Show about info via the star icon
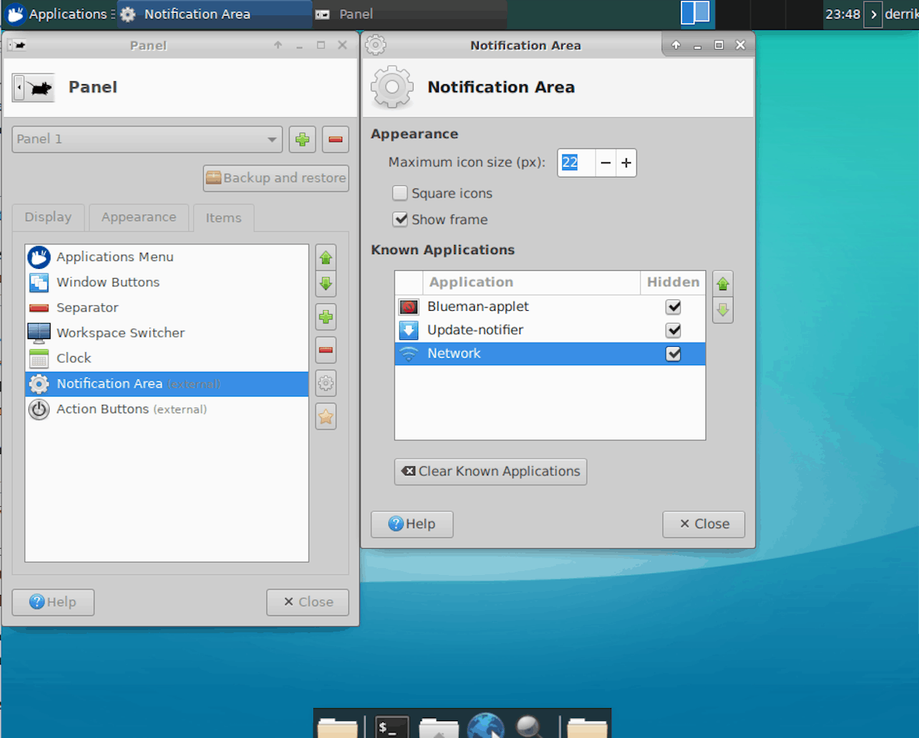 coord(325,416)
